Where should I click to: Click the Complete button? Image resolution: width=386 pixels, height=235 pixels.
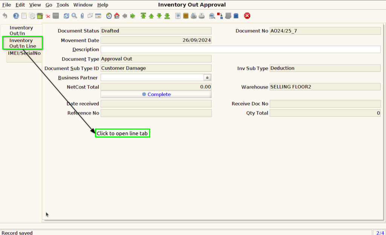(x=156, y=95)
